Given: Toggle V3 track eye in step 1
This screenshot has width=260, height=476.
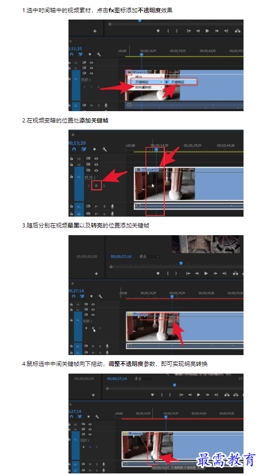Looking at the screenshot, I should pos(92,63).
